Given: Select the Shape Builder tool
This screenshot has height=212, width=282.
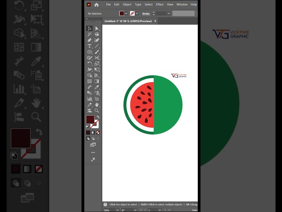Looking at the screenshot, I should tap(89, 76).
